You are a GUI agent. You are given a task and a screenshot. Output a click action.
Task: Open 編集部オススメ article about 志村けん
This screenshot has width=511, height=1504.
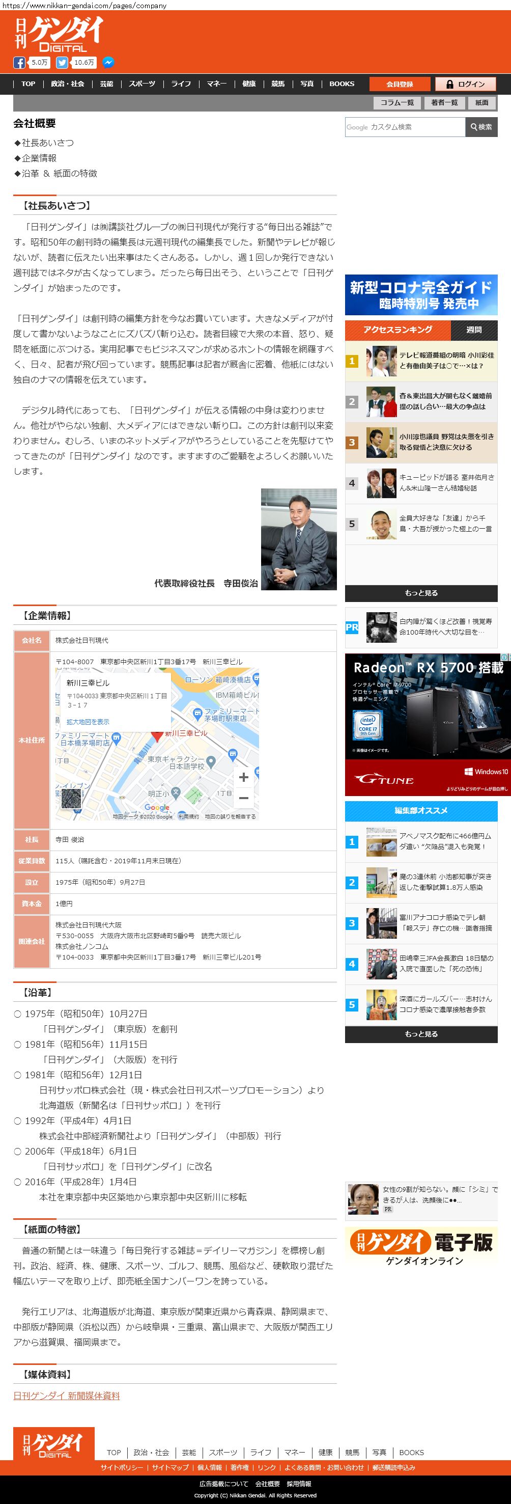421,1005
